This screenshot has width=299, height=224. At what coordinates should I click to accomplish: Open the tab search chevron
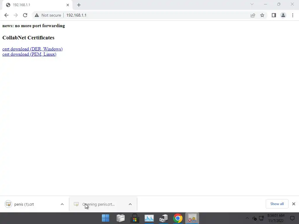[252, 4]
